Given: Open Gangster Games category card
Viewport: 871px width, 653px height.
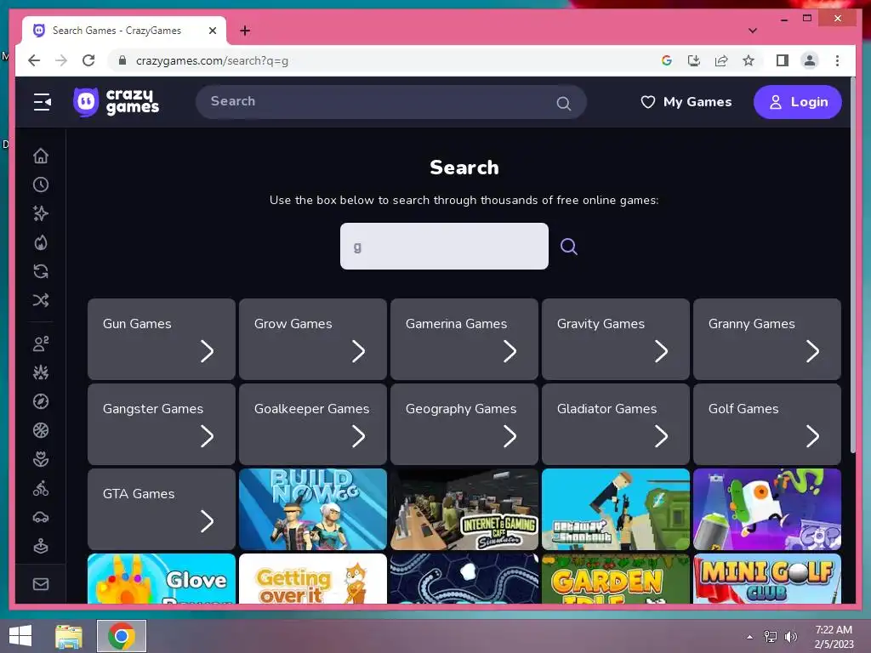Looking at the screenshot, I should (x=161, y=424).
